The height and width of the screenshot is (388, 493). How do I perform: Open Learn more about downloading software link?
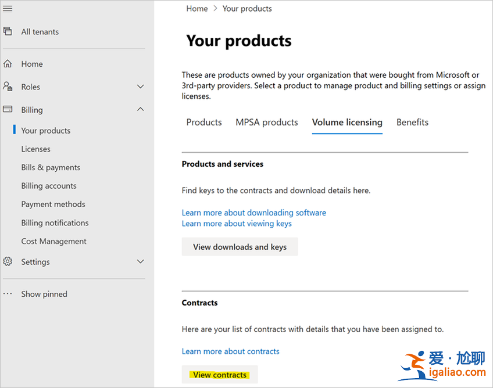coord(253,213)
